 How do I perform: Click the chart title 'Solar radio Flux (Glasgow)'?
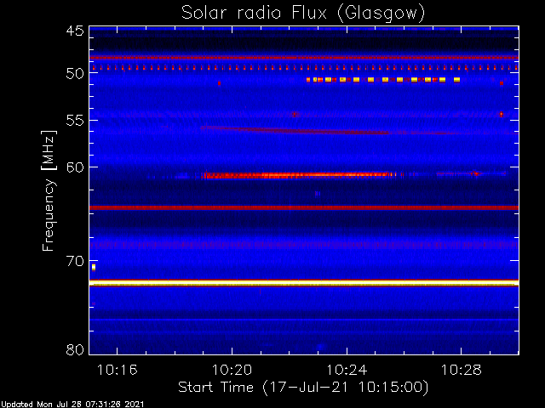(x=303, y=14)
